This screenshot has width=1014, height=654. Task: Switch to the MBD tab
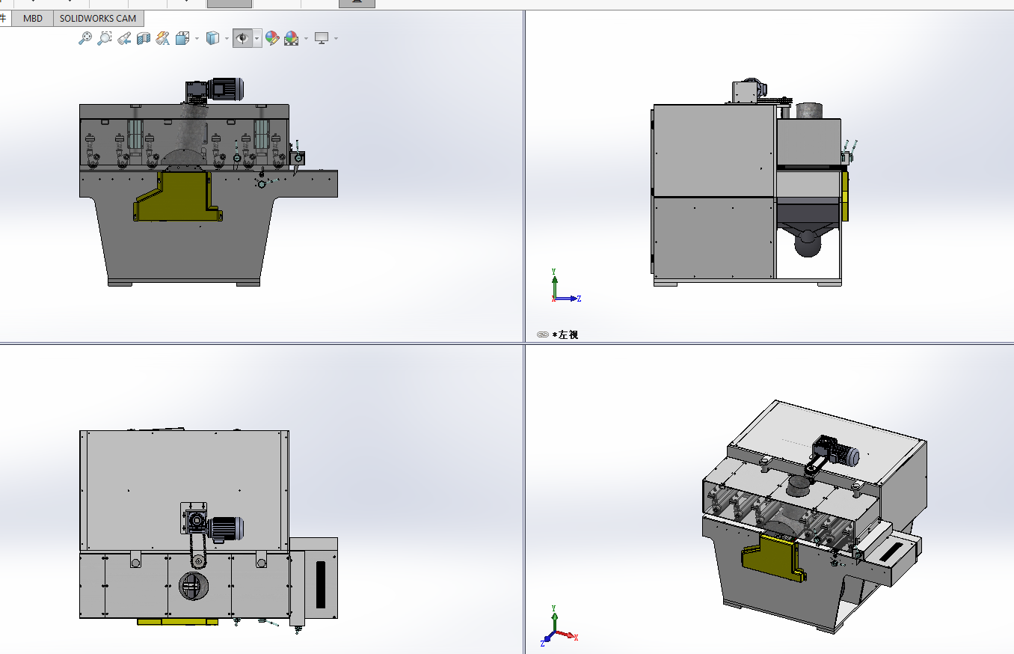coord(33,19)
